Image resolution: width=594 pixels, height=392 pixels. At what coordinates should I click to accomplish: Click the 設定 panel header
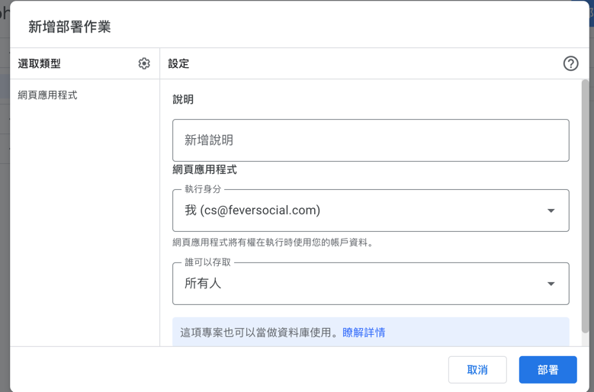click(x=178, y=63)
